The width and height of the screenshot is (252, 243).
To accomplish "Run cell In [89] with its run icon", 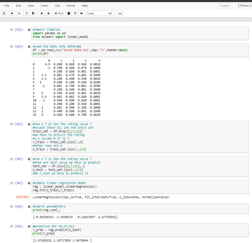I will (29, 227).
